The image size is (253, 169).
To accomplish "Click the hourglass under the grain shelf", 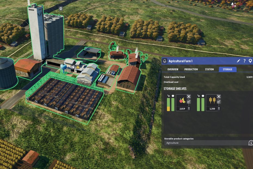I will [x=219, y=108].
